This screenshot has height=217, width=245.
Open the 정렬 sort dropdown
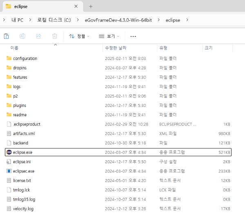click(79, 36)
